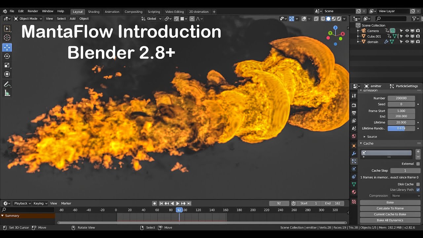Viewport: 423px width, 238px height.
Task: Select the Measure tool in the viewport toolbar
Action: 7,94
